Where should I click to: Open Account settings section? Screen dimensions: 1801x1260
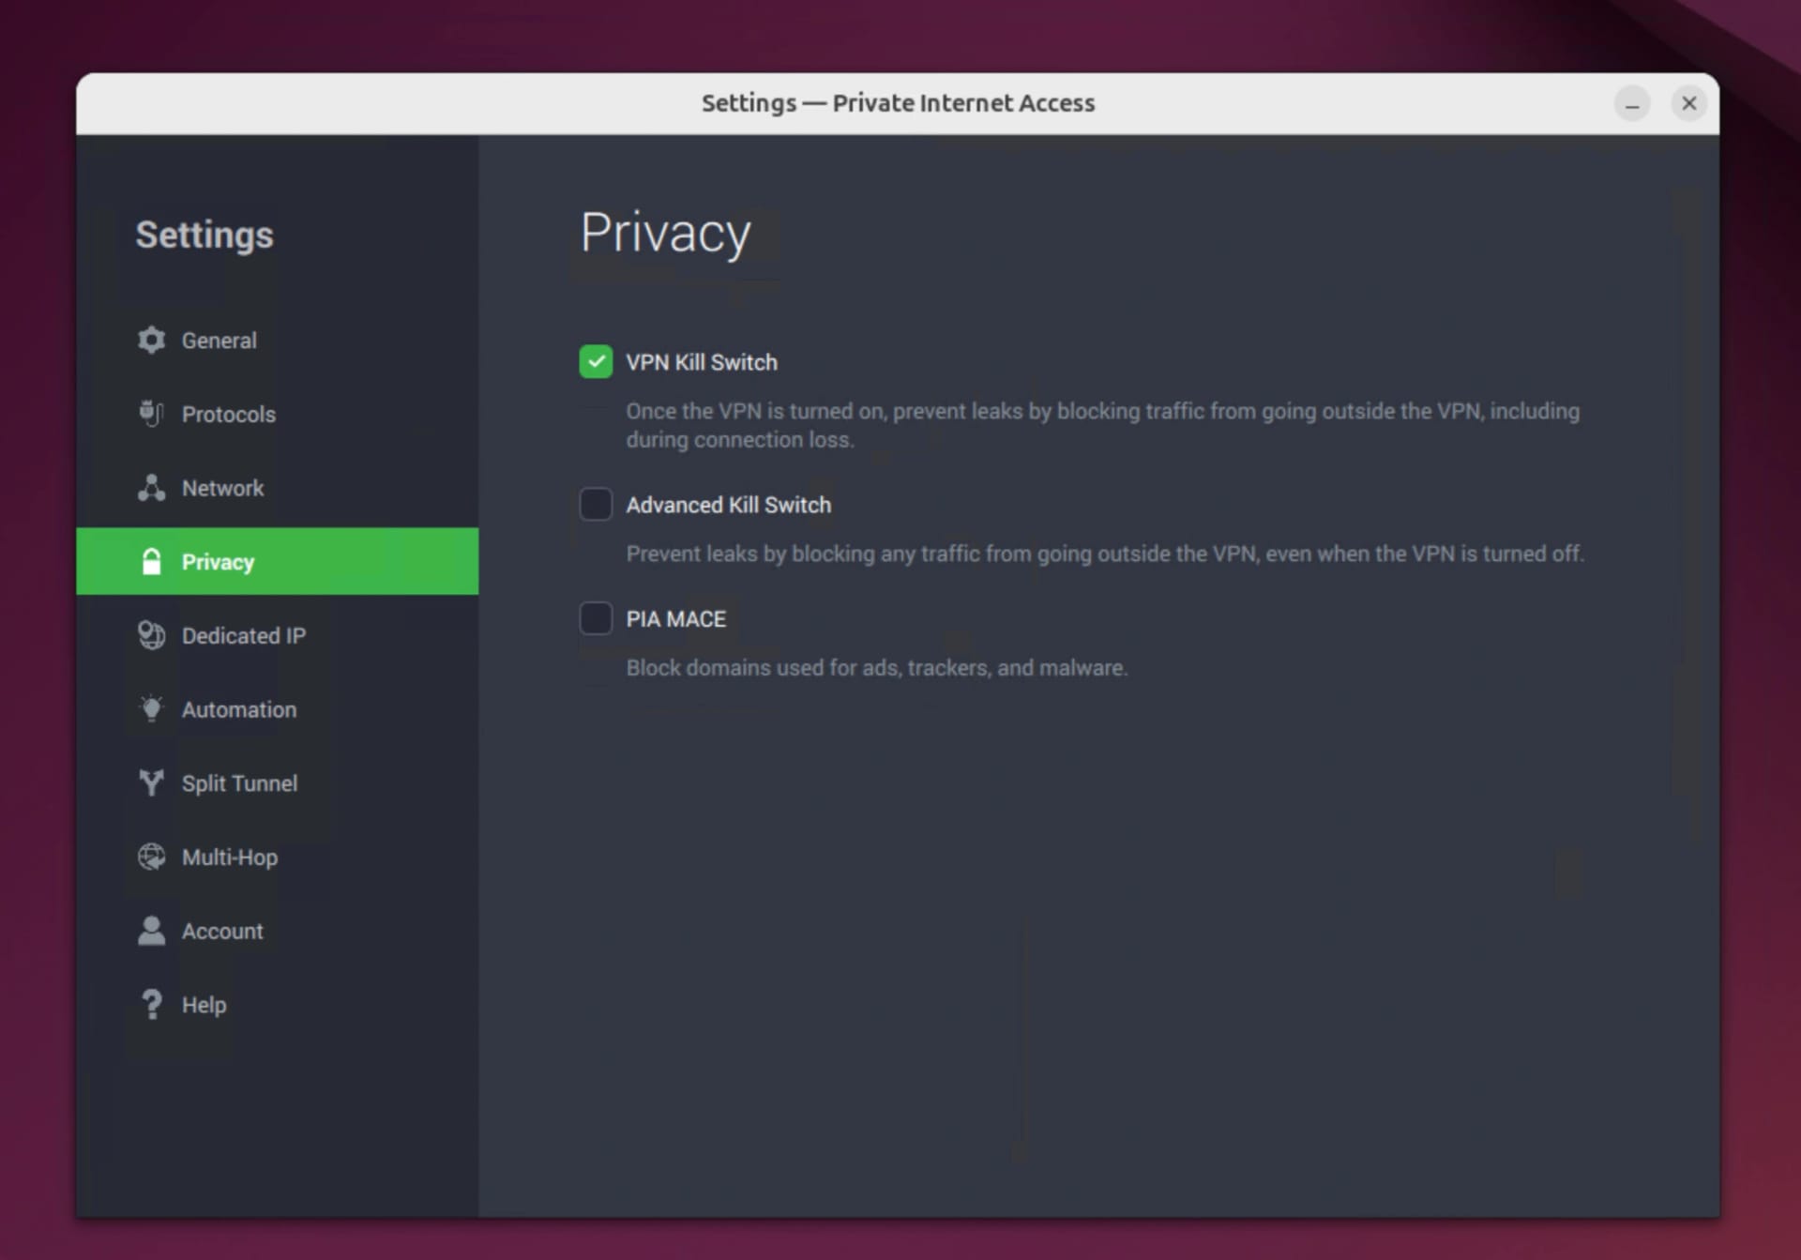(221, 931)
